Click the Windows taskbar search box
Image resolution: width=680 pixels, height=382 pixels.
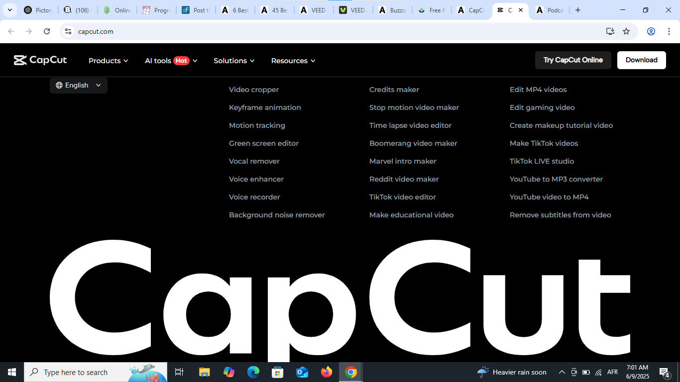coord(96,372)
